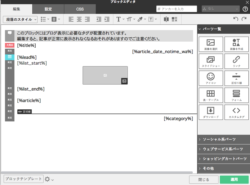This screenshot has width=250, height=185.
Task: Click the ブロックテンプレート button
Action: click(24, 179)
